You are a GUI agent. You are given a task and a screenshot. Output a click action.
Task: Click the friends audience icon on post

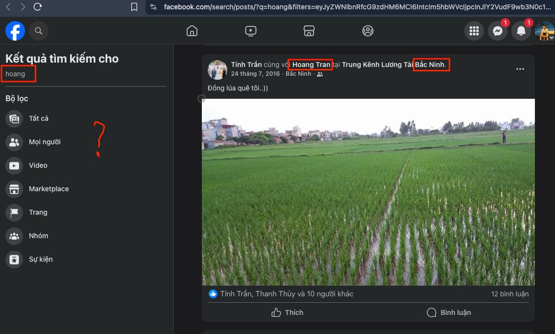click(x=320, y=74)
